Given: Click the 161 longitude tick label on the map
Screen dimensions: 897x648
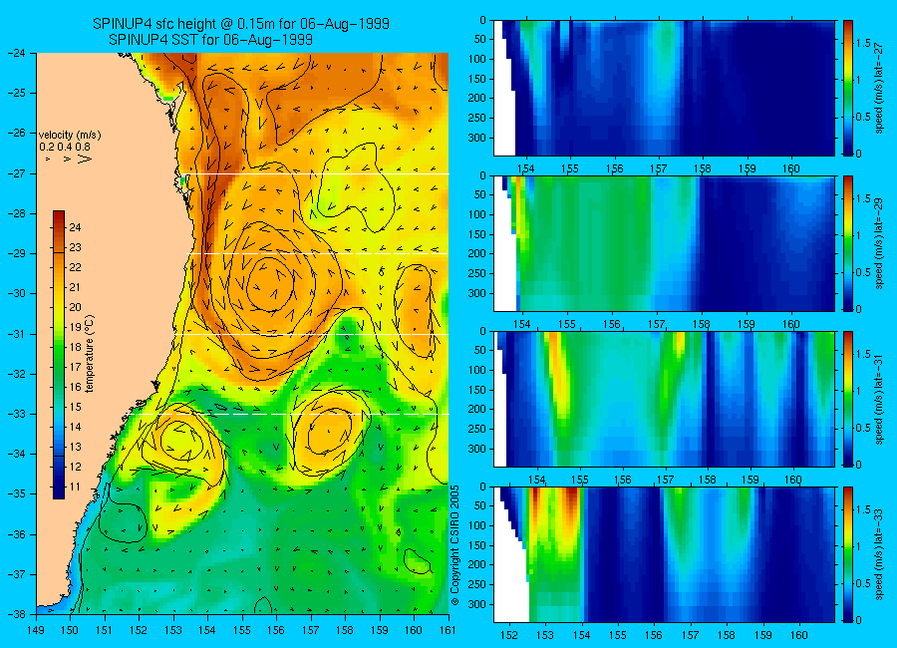Looking at the screenshot, I should 448,631.
